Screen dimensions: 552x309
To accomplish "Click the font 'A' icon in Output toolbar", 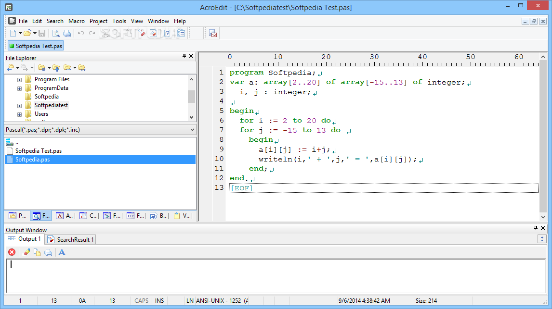I will pos(62,252).
